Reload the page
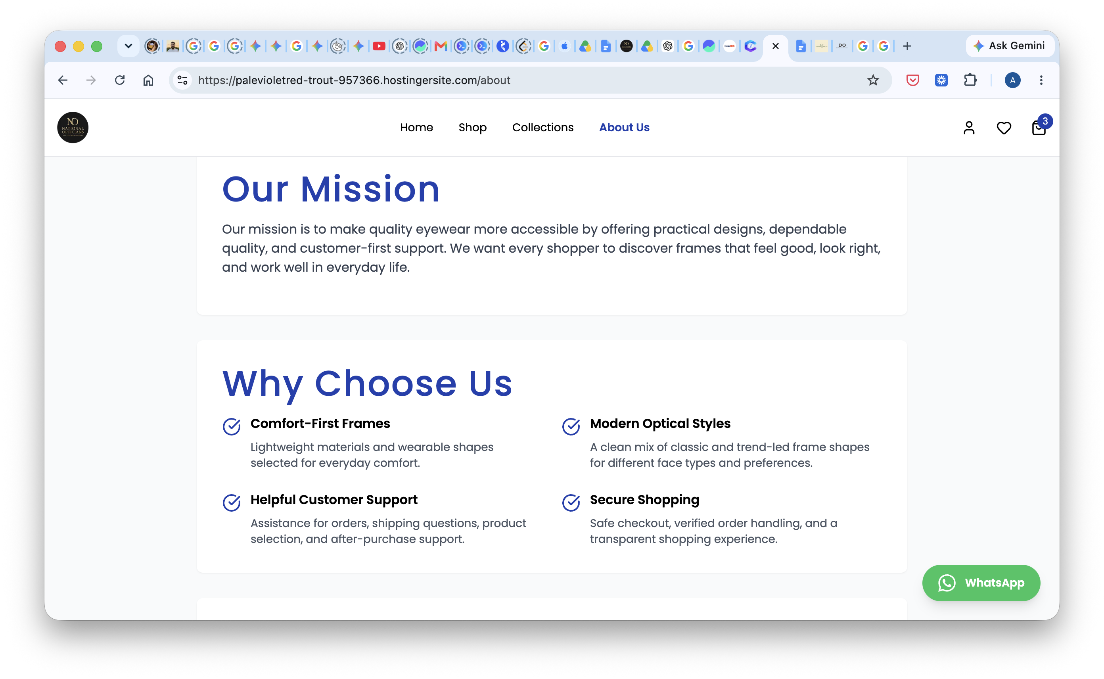This screenshot has width=1104, height=679. [x=119, y=80]
